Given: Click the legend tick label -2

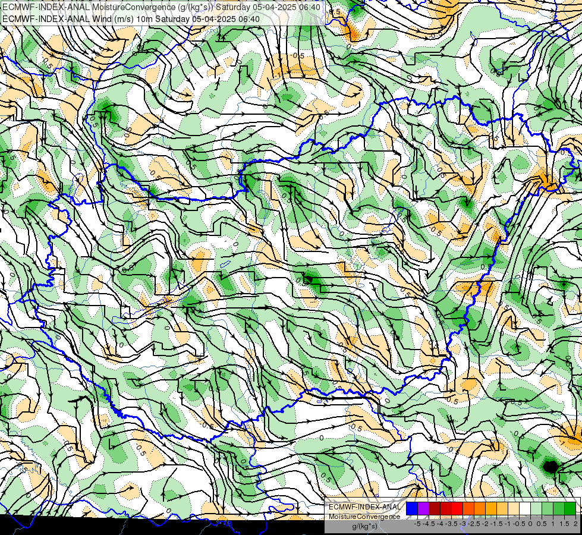Looking at the screenshot, I should point(486,524).
